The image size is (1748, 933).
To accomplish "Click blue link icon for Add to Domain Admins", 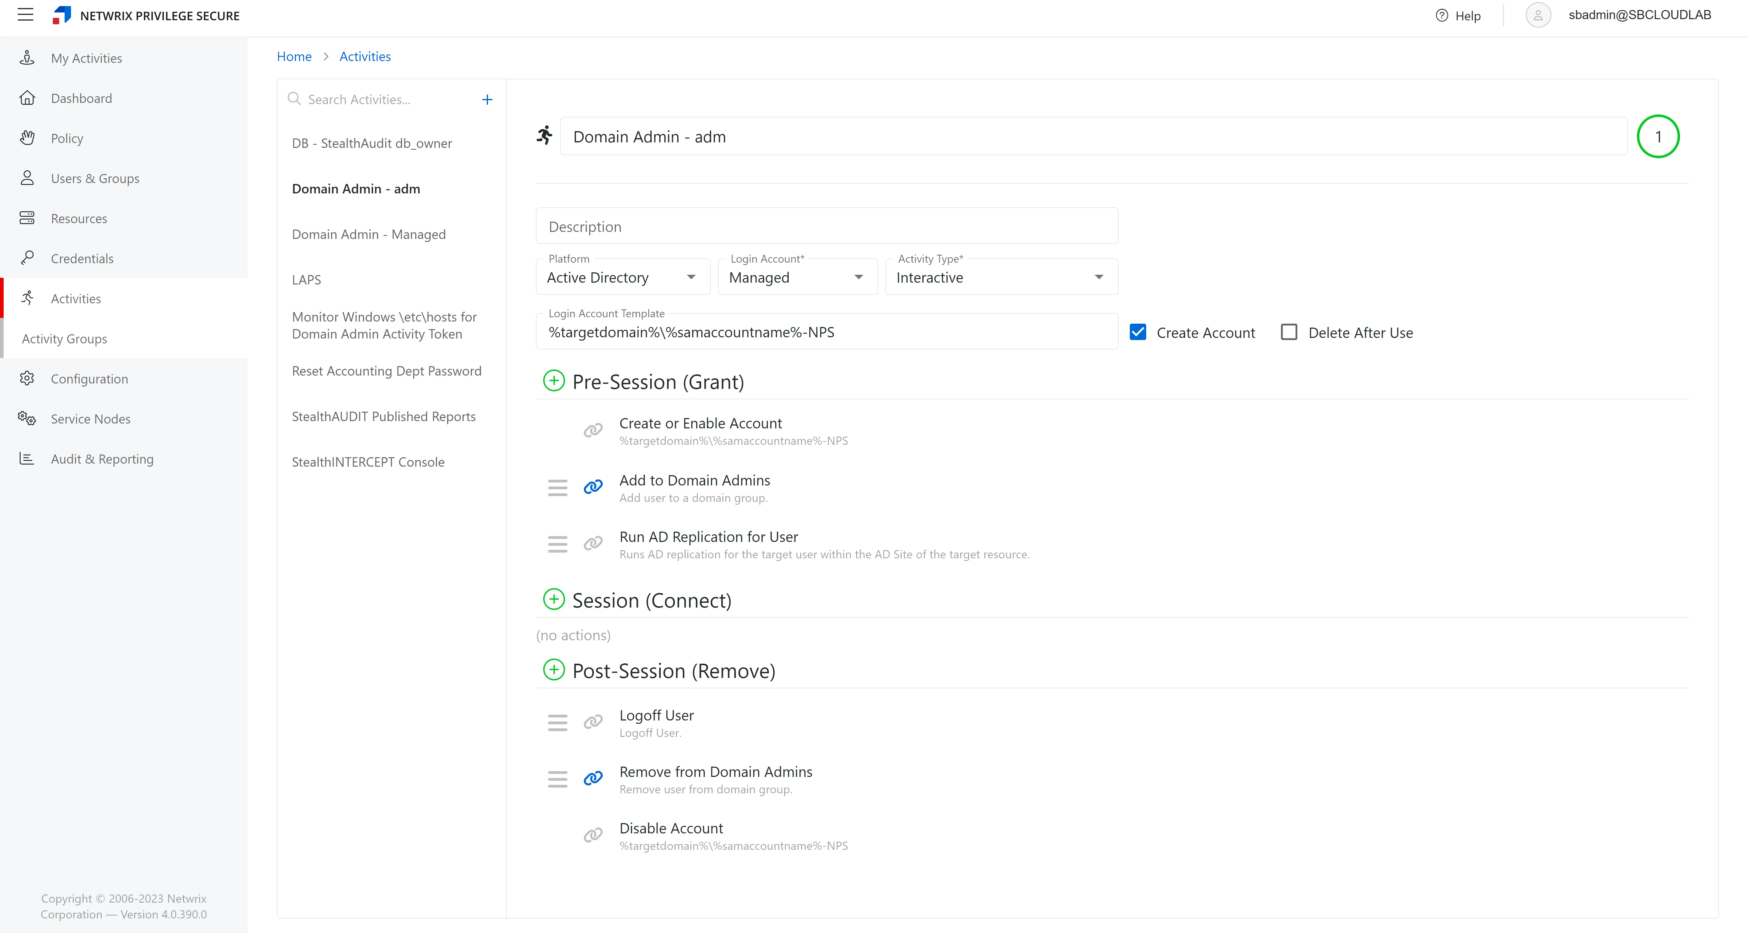I will (593, 487).
